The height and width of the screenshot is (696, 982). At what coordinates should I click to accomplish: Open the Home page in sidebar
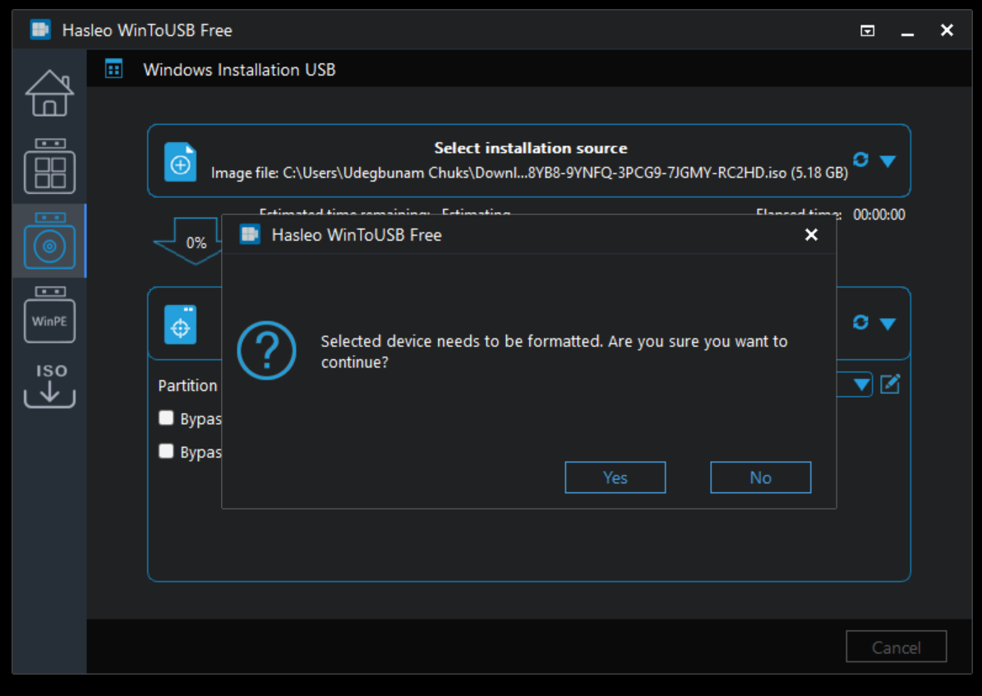pos(49,94)
